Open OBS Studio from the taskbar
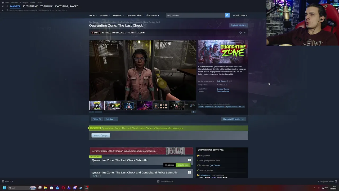Screen dimensions: 339x191 pyautogui.click(x=86, y=188)
